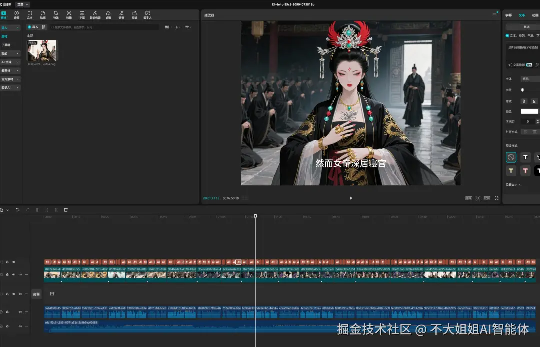
Task: Open the 音频 (Audio) panel
Action: click(16, 14)
